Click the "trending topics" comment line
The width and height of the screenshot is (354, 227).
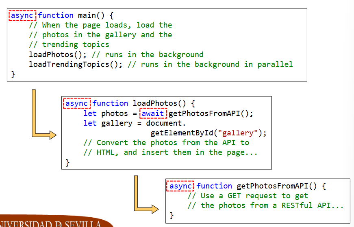(x=69, y=45)
